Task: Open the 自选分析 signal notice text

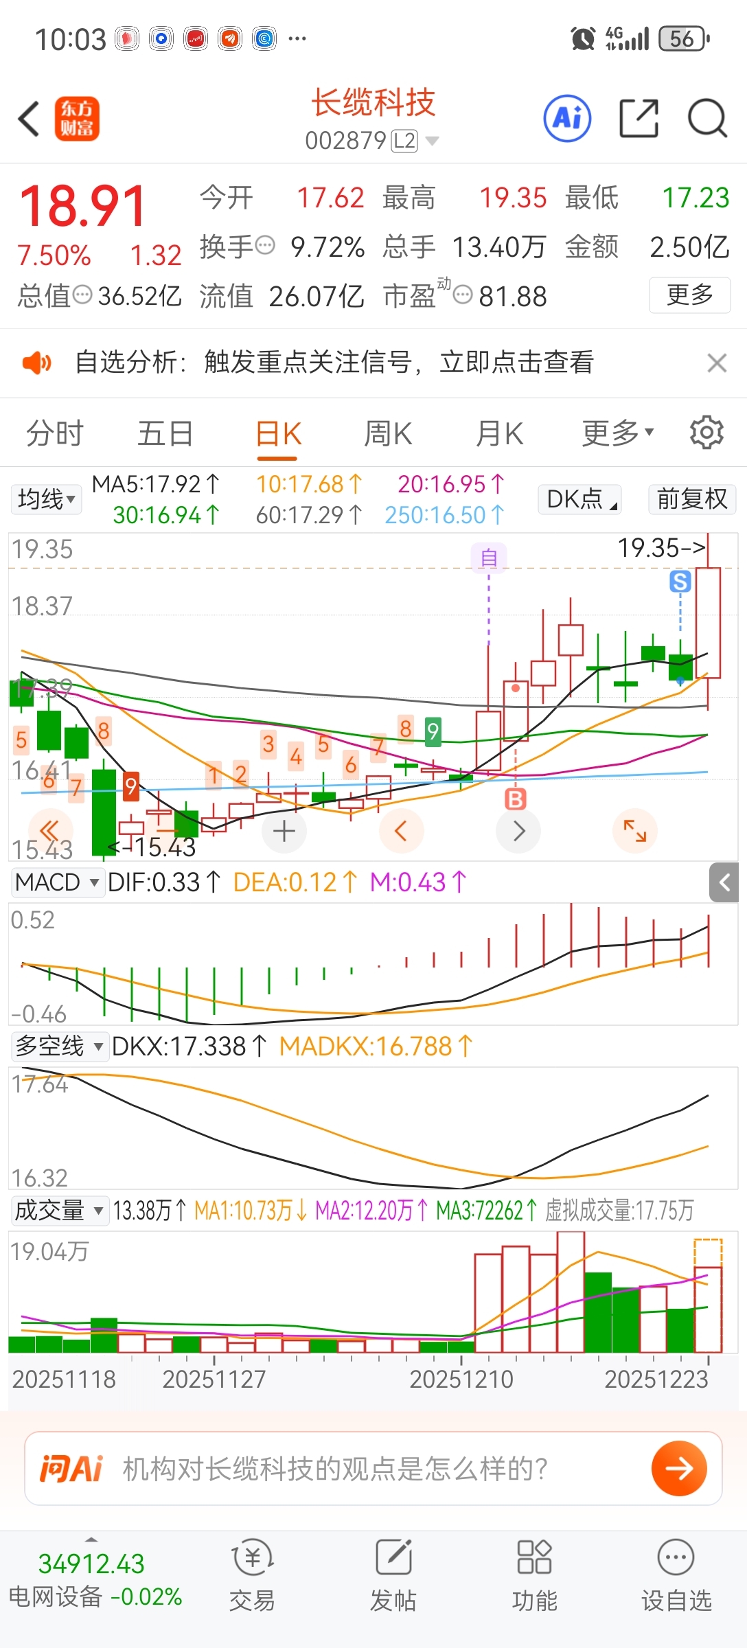Action: (x=334, y=362)
